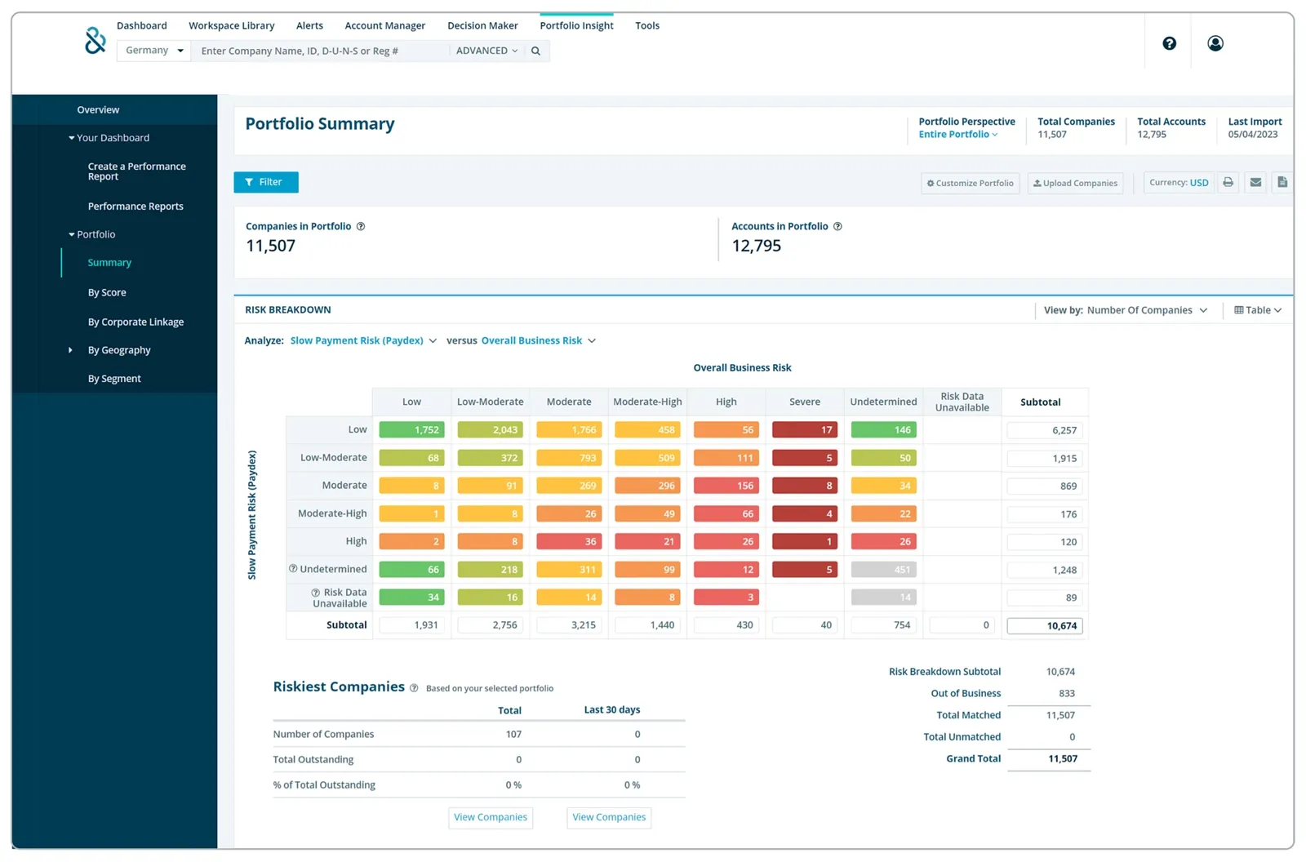Click row subtotal value 6,257
Image resolution: width=1306 pixels, height=862 pixels.
click(1045, 430)
